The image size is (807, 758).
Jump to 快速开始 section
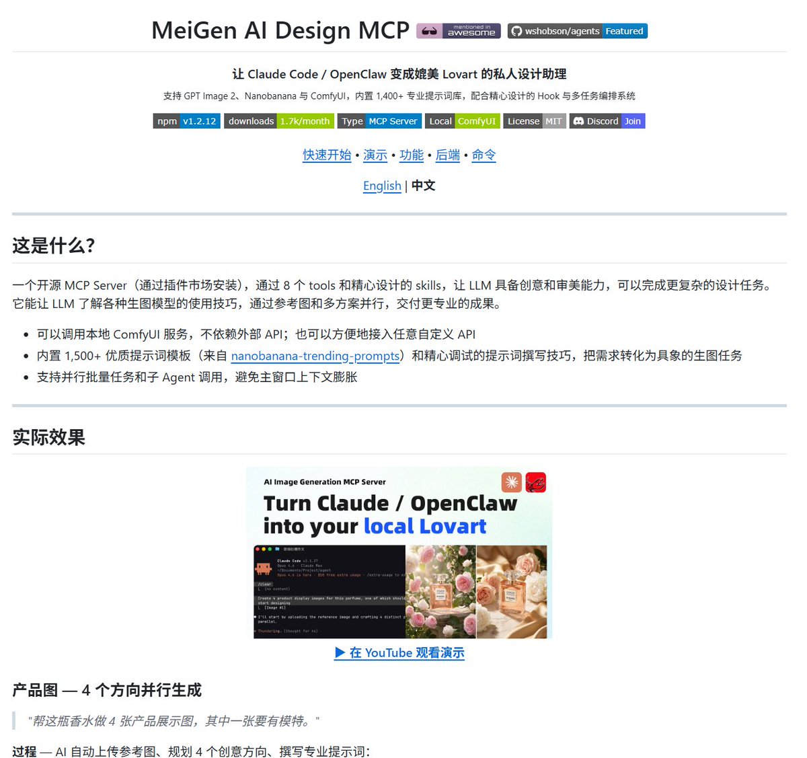click(327, 155)
